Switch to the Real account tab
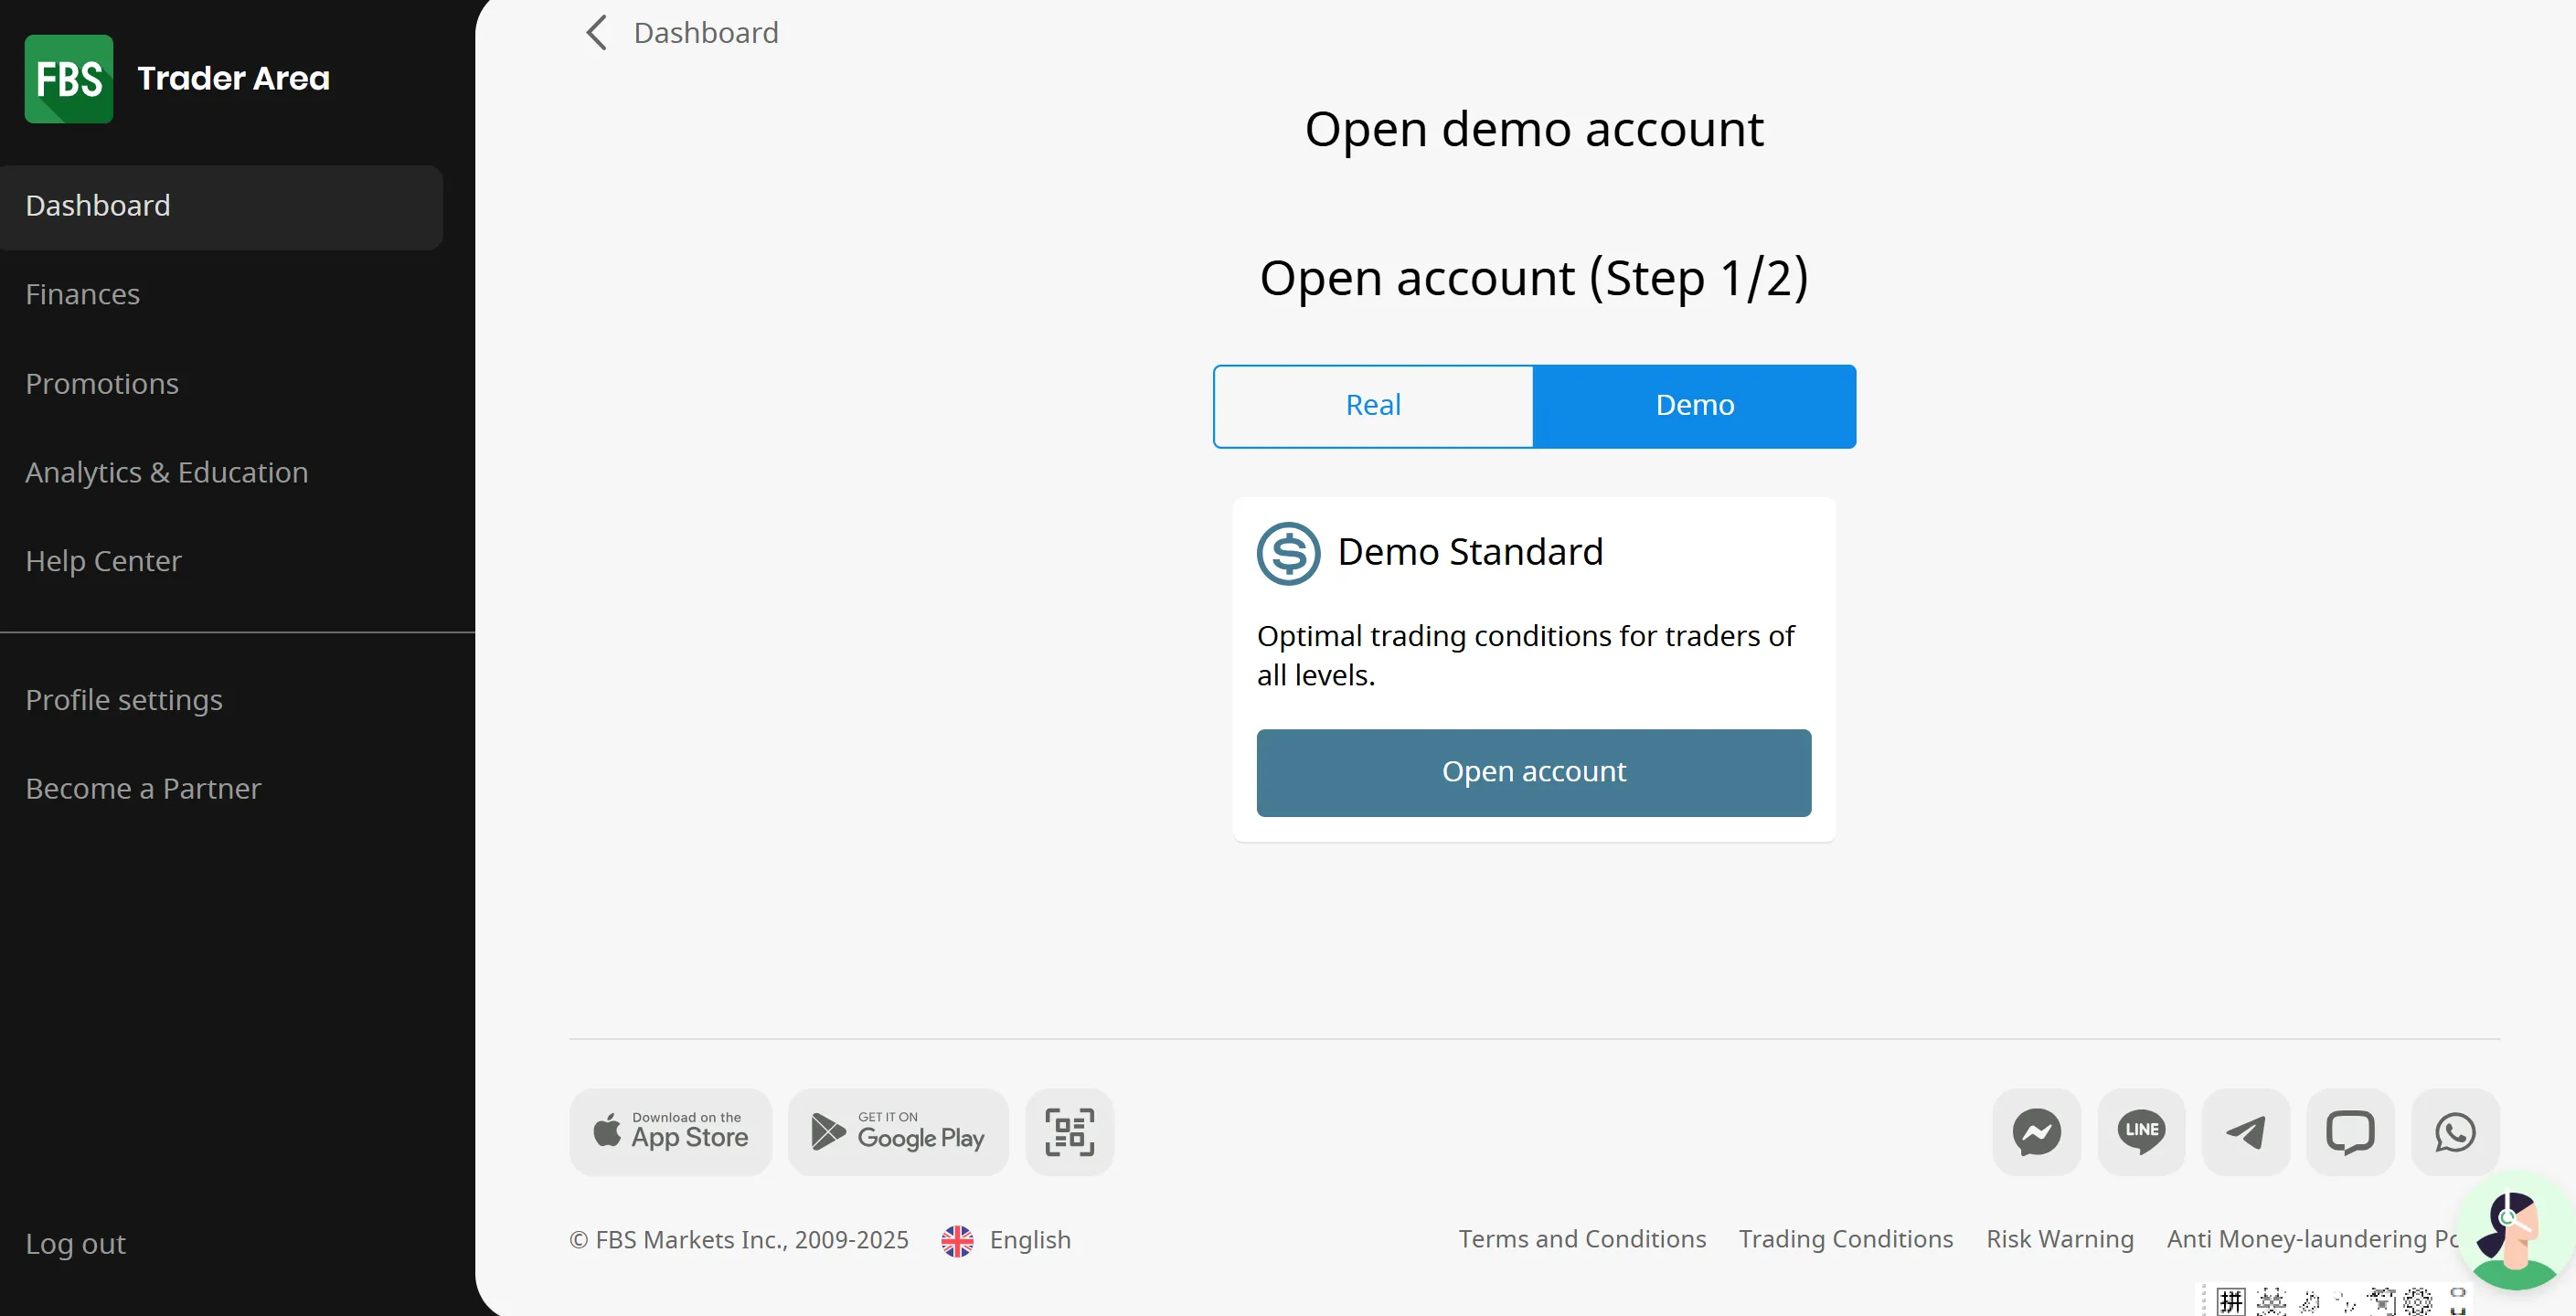The width and height of the screenshot is (2576, 1316). pyautogui.click(x=1373, y=406)
